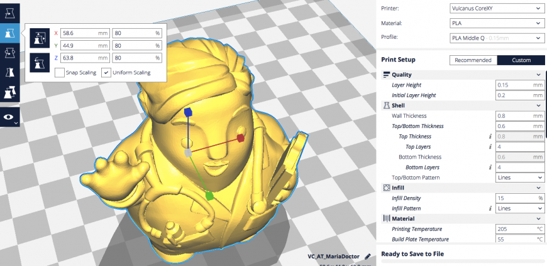This screenshot has height=266, width=547.
Task: Click the settings panel scrollbar
Action: click(x=546, y=104)
